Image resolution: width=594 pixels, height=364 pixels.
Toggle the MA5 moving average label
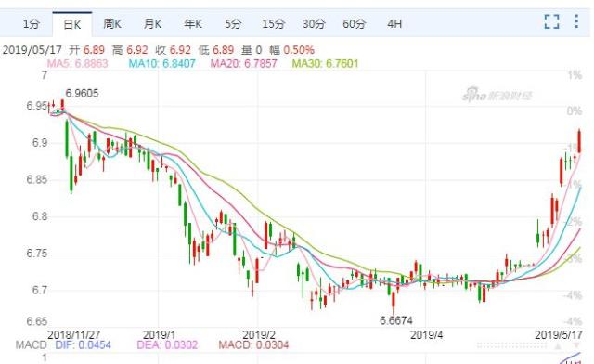coord(77,63)
